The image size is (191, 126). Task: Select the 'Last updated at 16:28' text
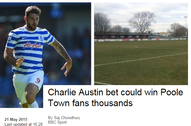coord(24,124)
